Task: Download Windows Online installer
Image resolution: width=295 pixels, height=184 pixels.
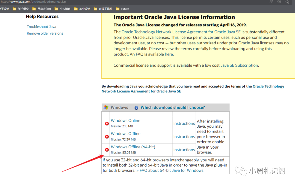Action: 125,120
